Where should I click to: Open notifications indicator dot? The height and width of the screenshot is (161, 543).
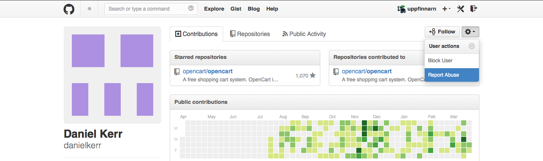(x=90, y=9)
